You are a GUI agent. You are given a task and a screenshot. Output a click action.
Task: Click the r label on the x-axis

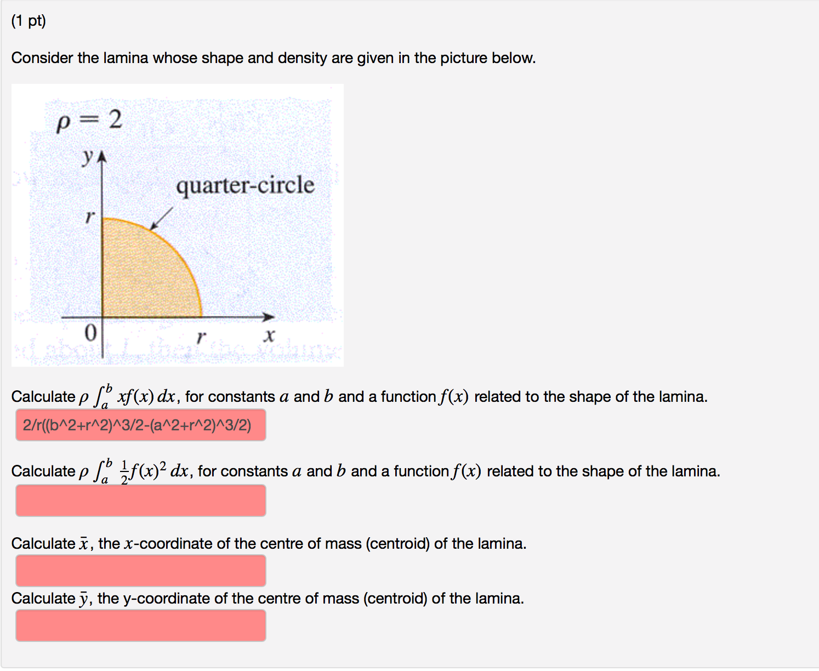[x=201, y=336]
